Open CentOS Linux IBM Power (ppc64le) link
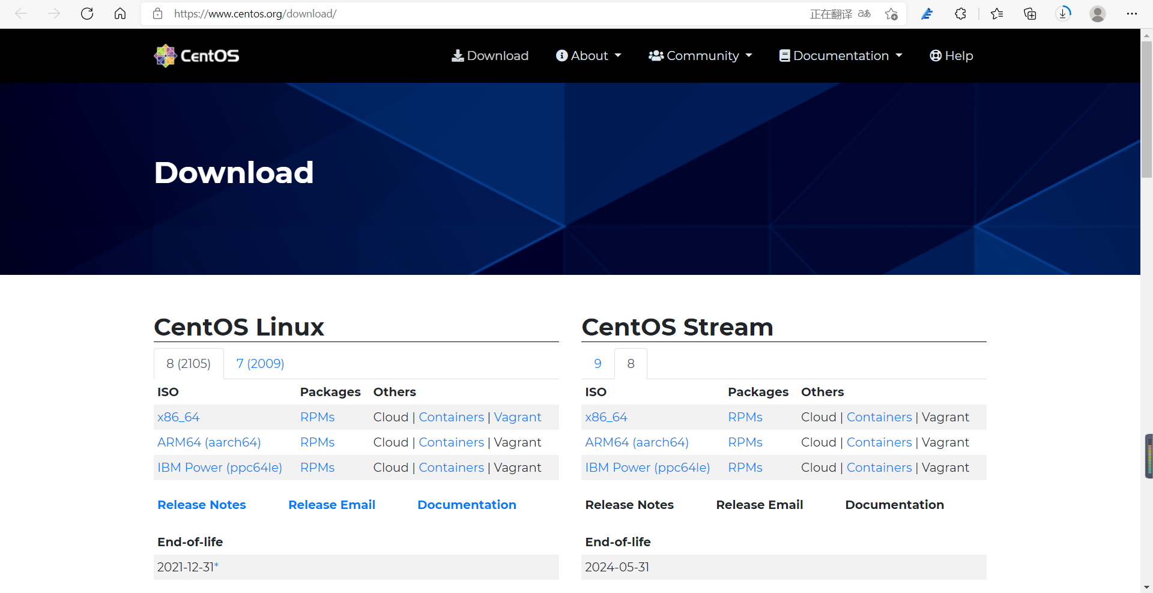Image resolution: width=1153 pixels, height=593 pixels. [x=220, y=468]
